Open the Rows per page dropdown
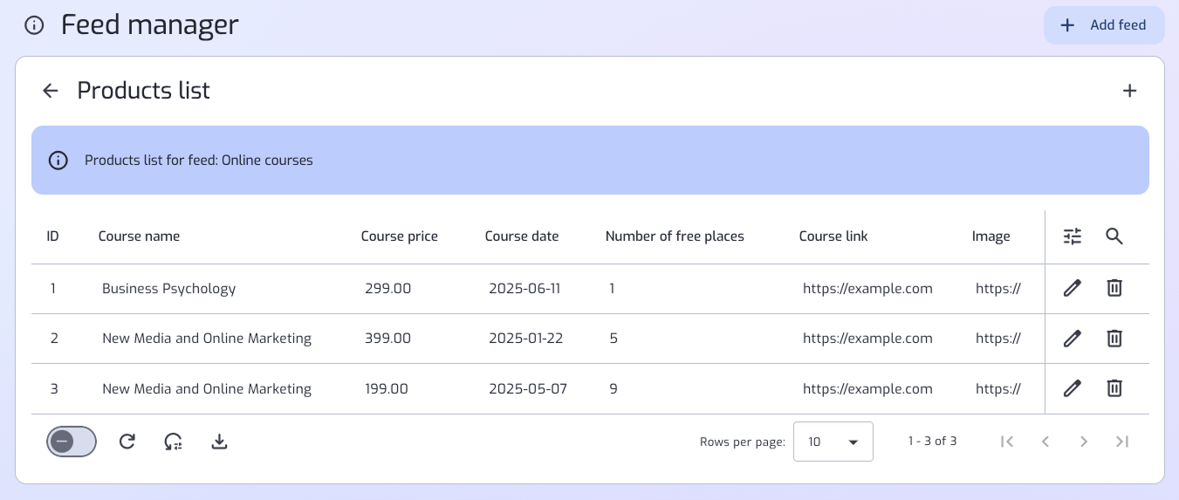The image size is (1179, 500). point(833,442)
